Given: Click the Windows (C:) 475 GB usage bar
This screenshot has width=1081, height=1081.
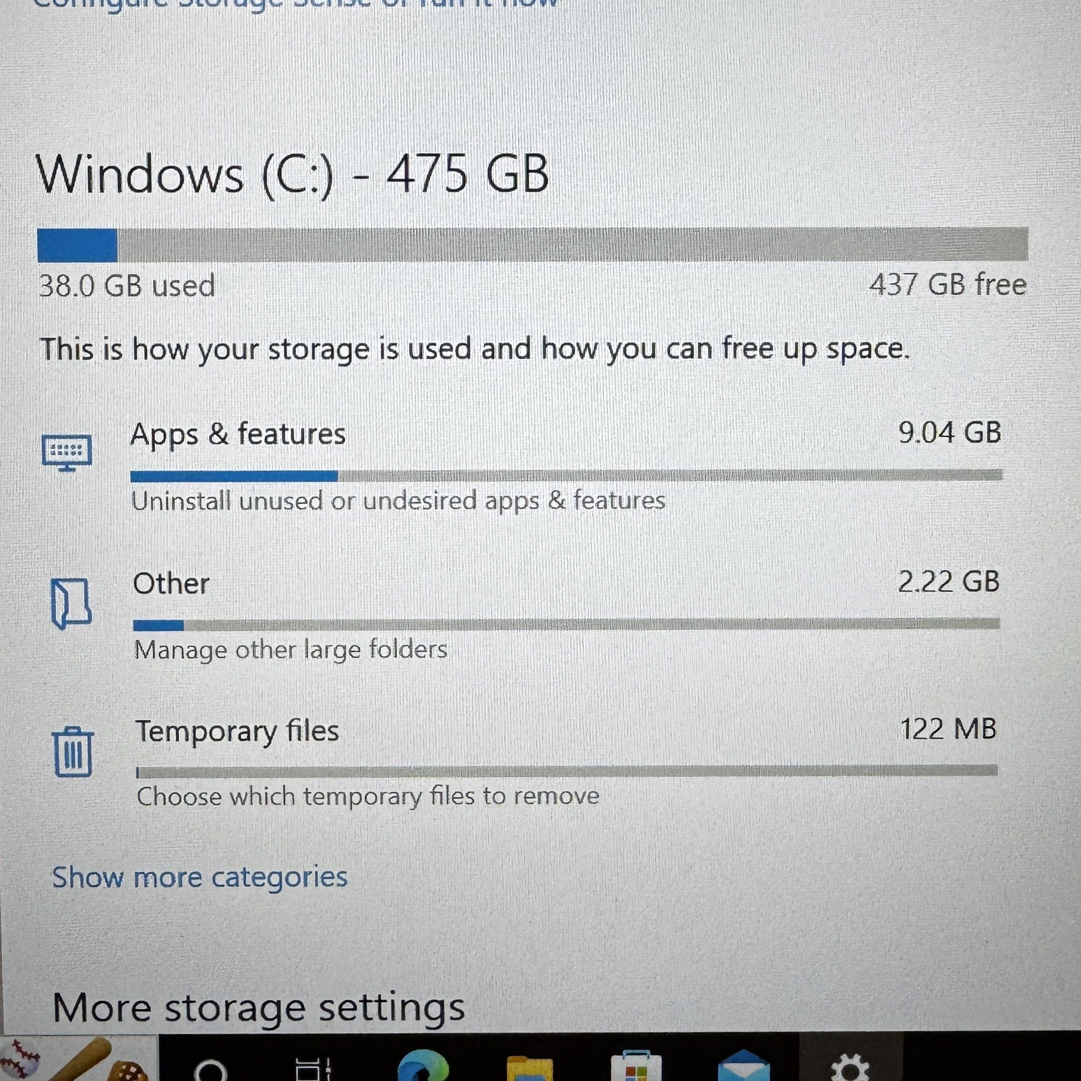Looking at the screenshot, I should click(x=533, y=244).
